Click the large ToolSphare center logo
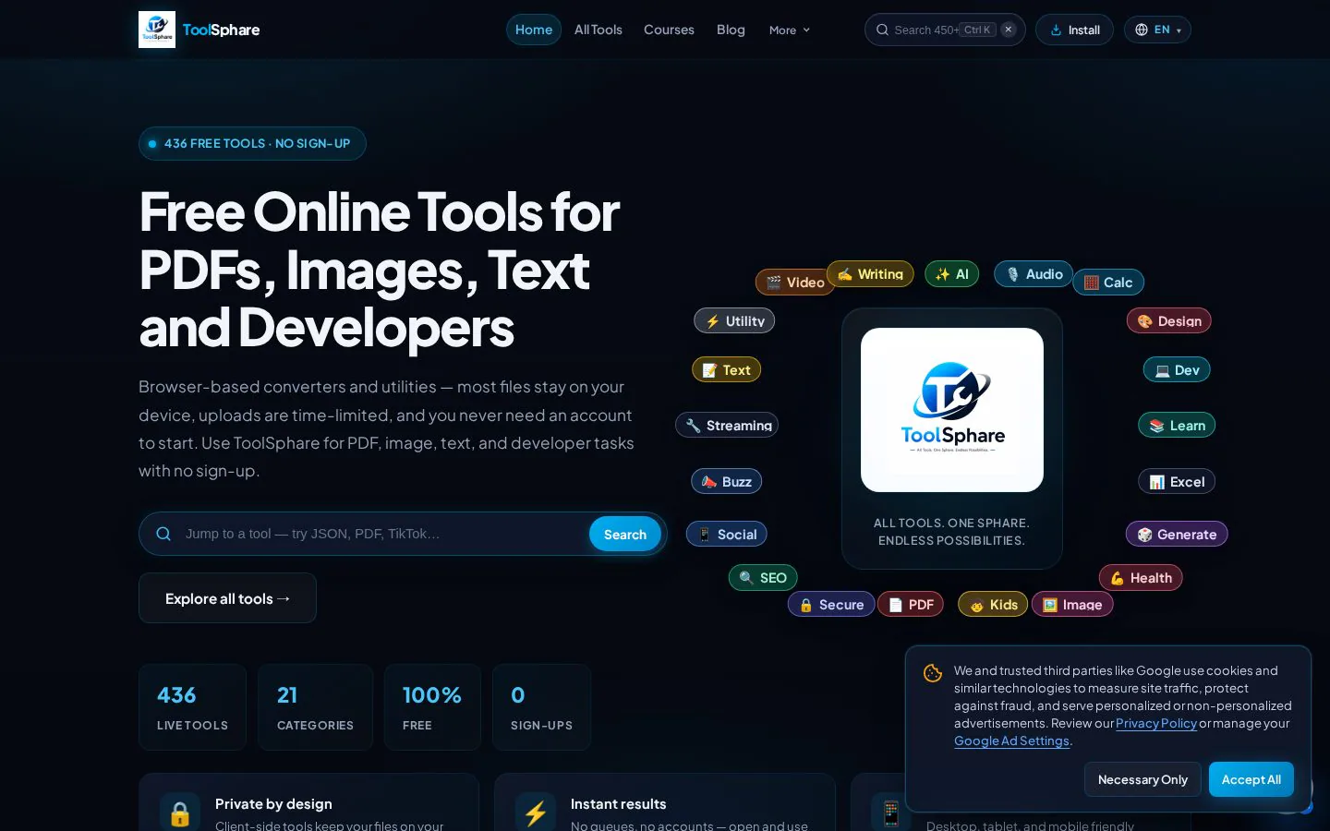 (x=952, y=410)
